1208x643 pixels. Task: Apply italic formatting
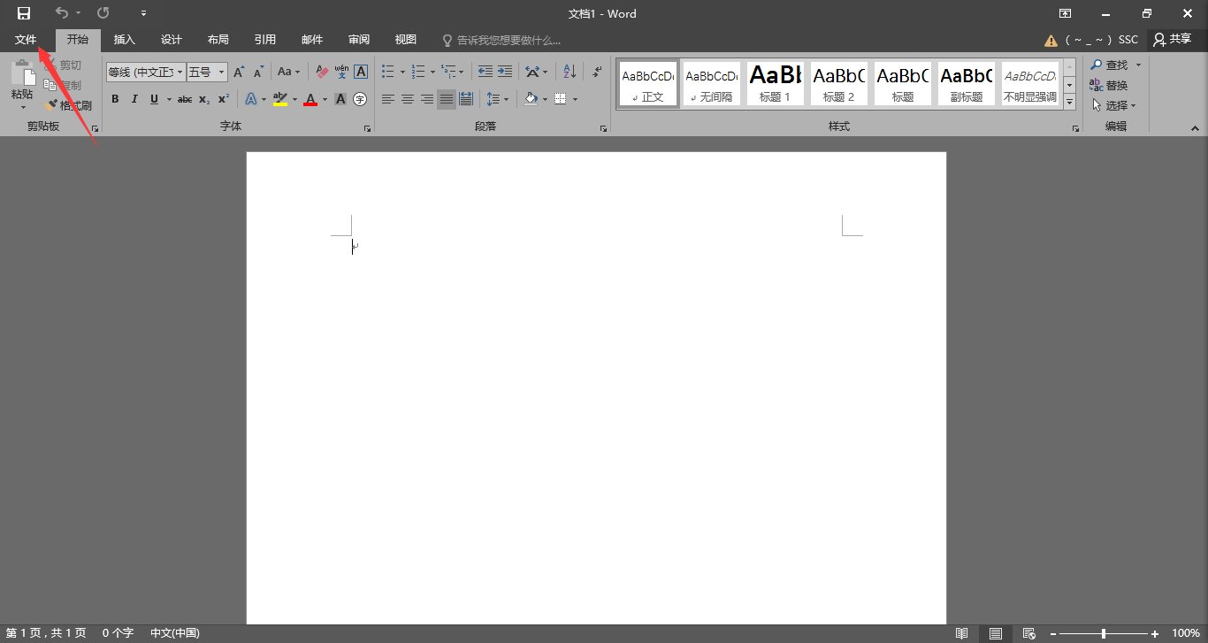coord(134,99)
